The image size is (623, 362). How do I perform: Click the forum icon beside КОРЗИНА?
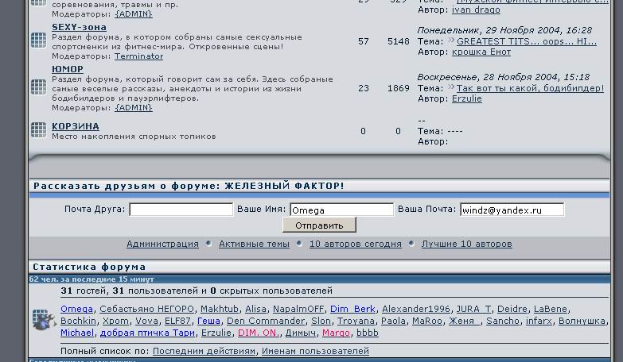(x=38, y=129)
